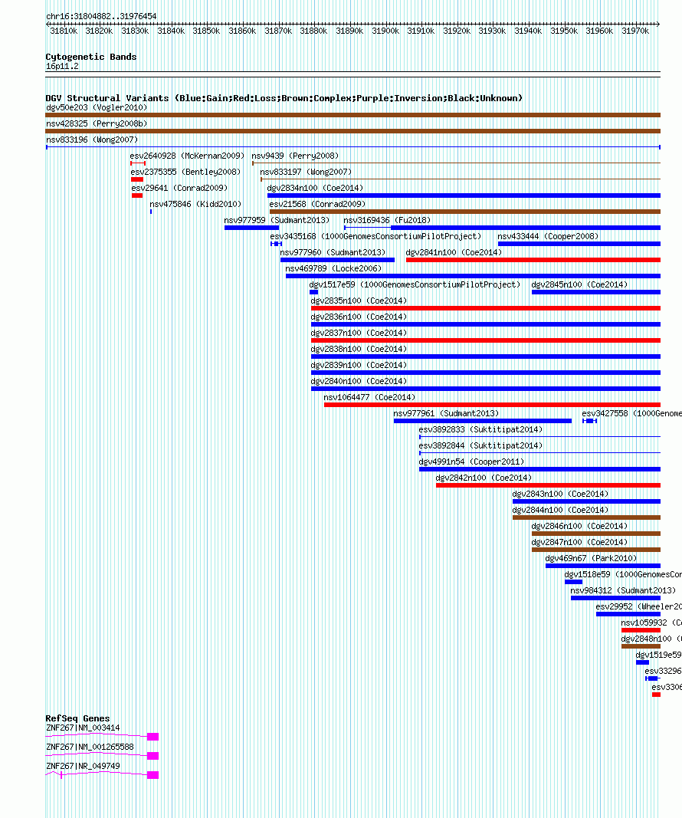
Task: Click the esv29641 (Conrad2009) label
Action: [x=179, y=188]
